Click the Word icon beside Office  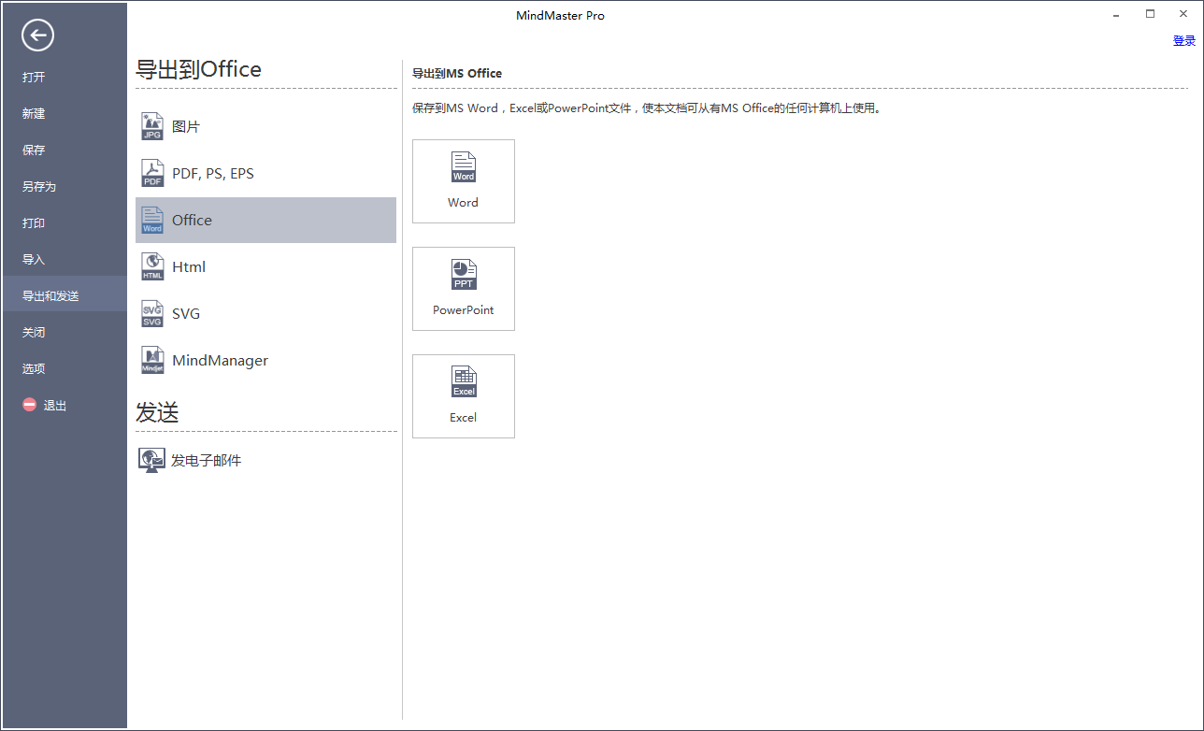point(152,220)
